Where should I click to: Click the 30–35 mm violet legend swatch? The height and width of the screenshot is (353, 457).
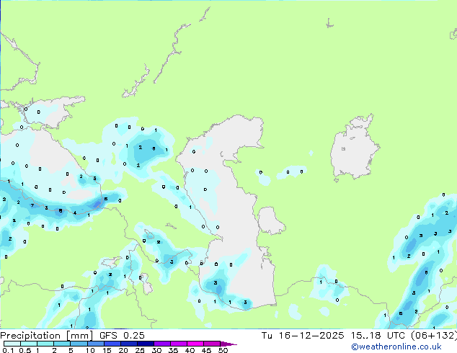point(162,344)
